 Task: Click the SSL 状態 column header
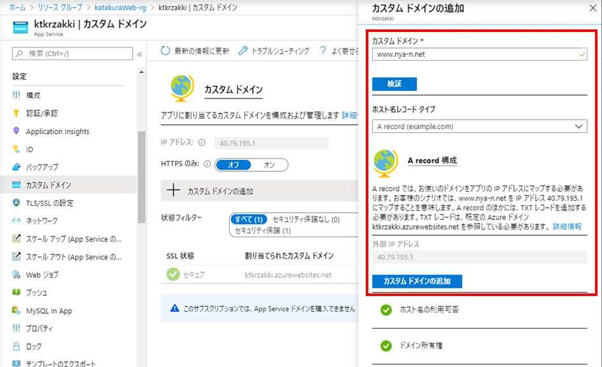click(180, 256)
